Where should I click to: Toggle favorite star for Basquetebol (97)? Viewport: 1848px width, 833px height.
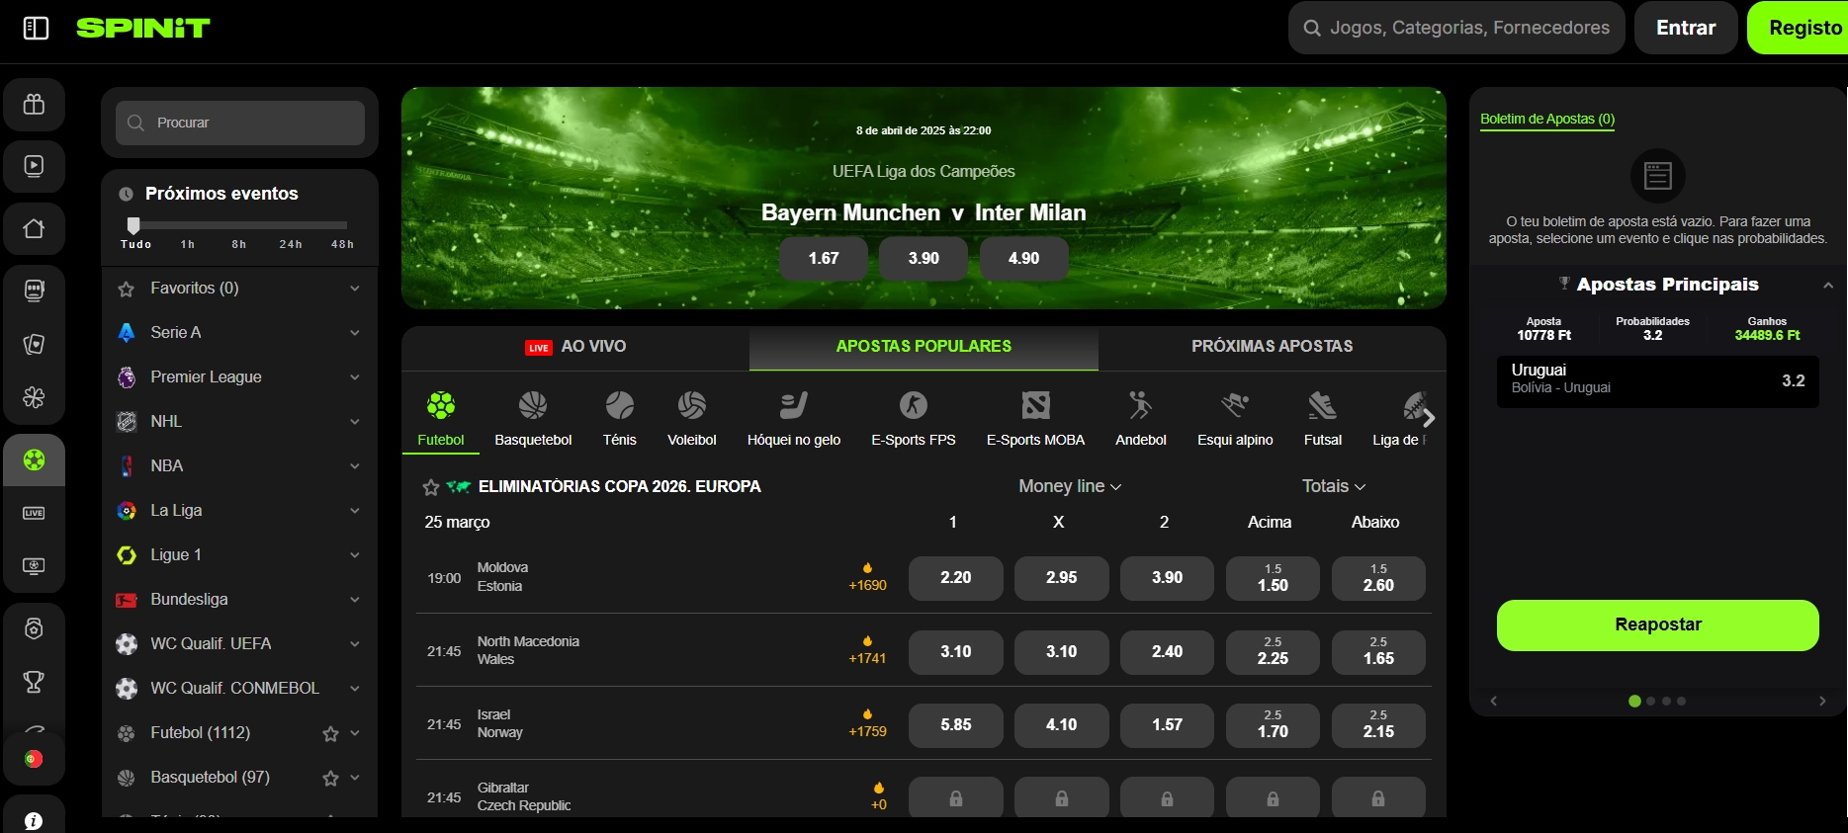(x=330, y=778)
